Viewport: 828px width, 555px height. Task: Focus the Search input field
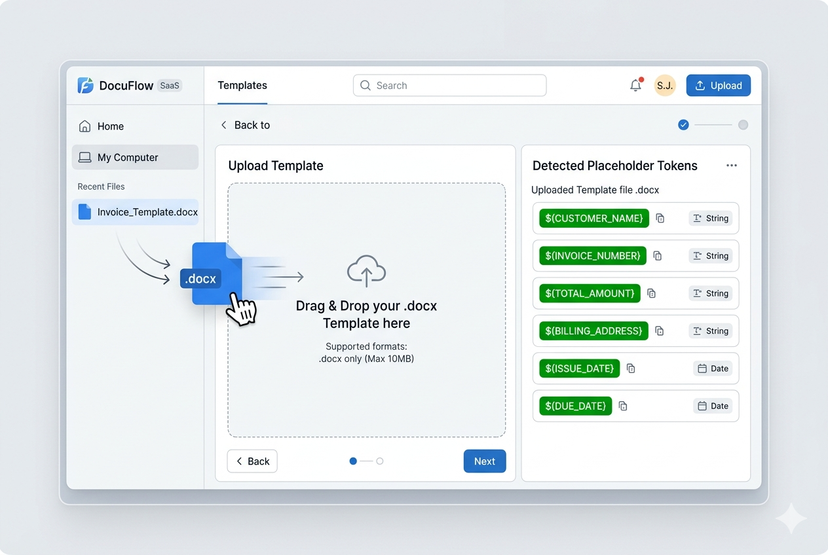point(450,86)
